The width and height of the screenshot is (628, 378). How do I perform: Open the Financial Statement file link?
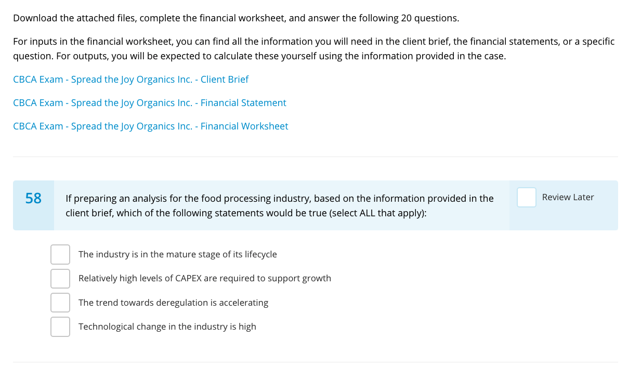click(149, 103)
